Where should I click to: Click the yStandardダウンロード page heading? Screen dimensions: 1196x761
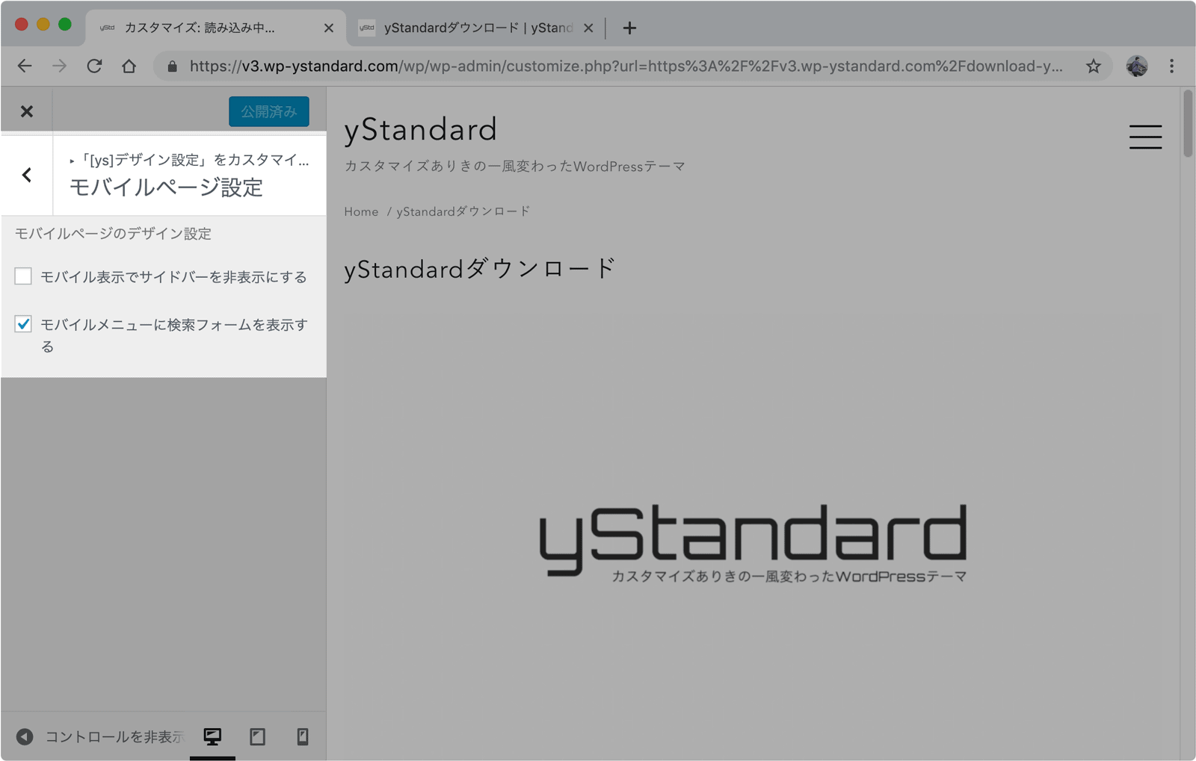[x=480, y=269]
